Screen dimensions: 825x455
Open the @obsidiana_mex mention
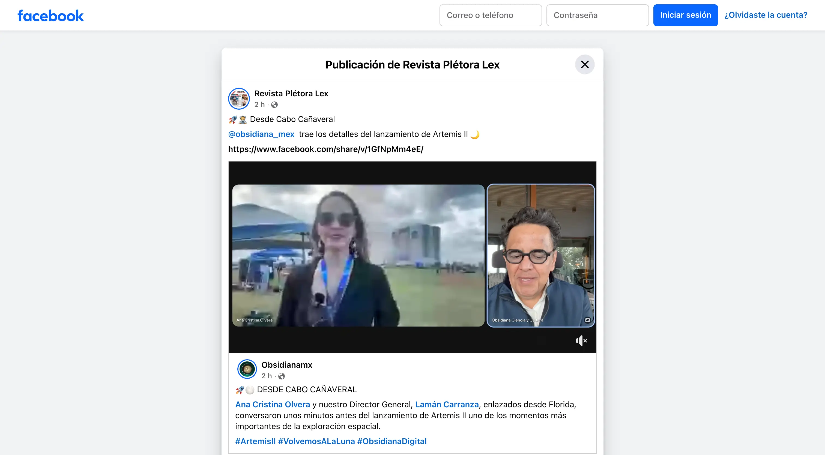[x=261, y=134]
